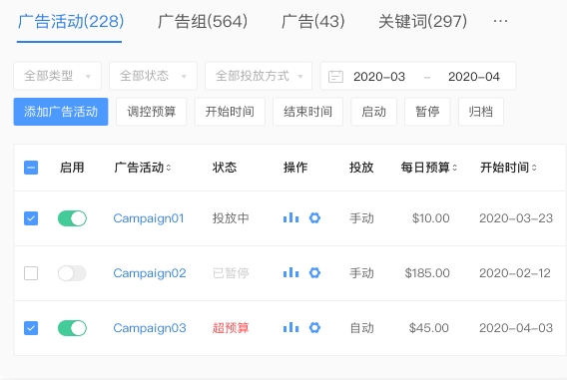
Task: Sort by 开始时间 column arrows
Action: click(534, 168)
